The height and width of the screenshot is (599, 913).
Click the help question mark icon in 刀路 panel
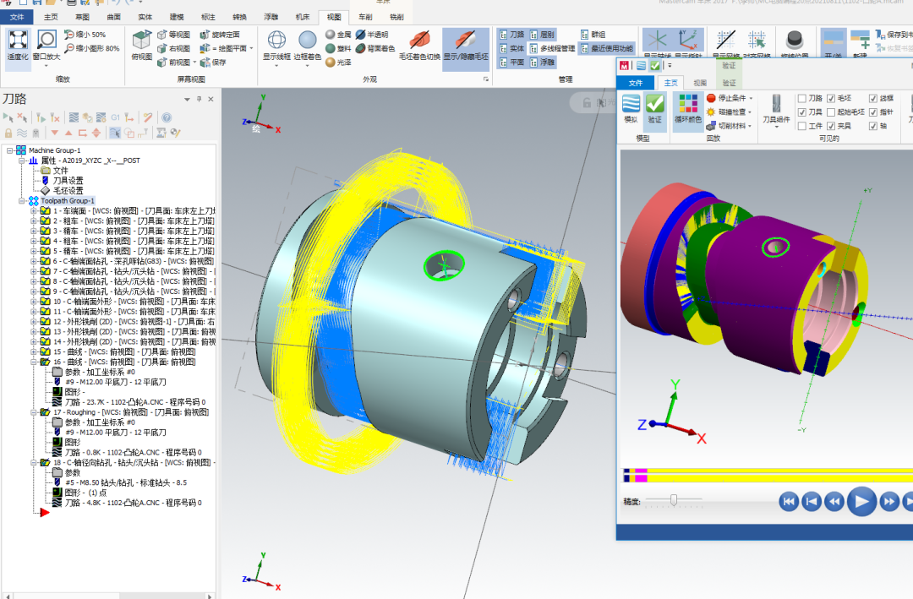(x=167, y=117)
